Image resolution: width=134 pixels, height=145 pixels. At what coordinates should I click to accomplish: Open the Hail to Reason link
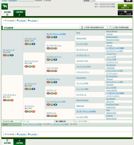[x=112, y=31]
